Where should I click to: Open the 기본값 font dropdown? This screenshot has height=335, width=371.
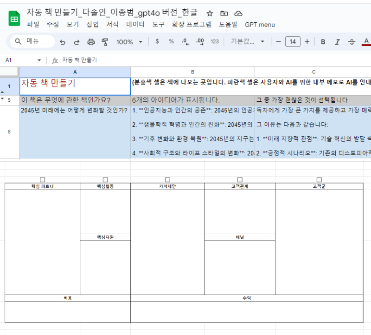[248, 41]
